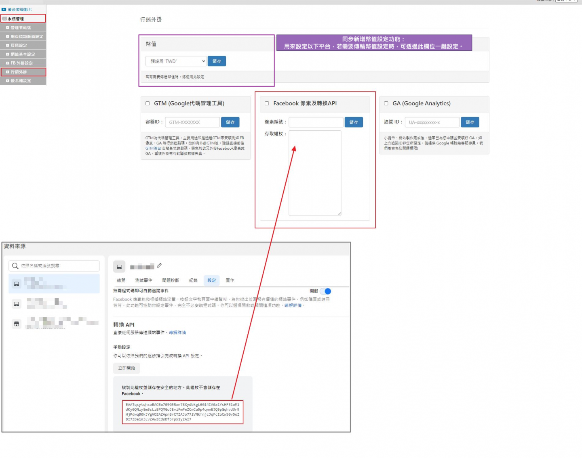The height and width of the screenshot is (458, 582).
Task: Click the folder icon beside 系統管理
Action: 5,19
